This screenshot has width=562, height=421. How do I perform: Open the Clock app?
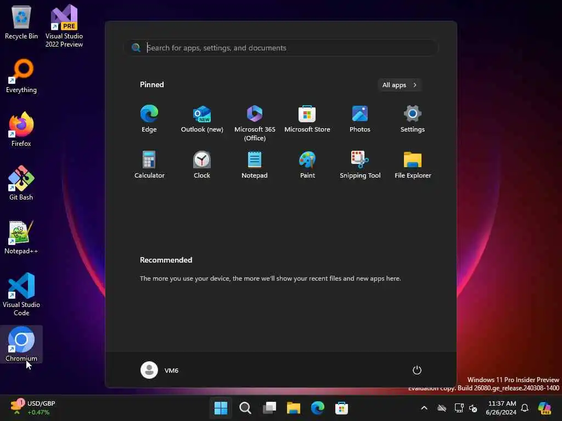coord(202,164)
